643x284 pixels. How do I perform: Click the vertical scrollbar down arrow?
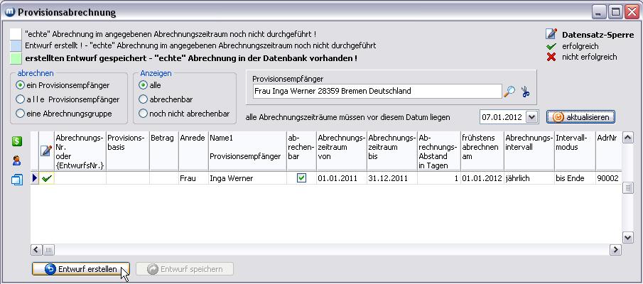627,238
